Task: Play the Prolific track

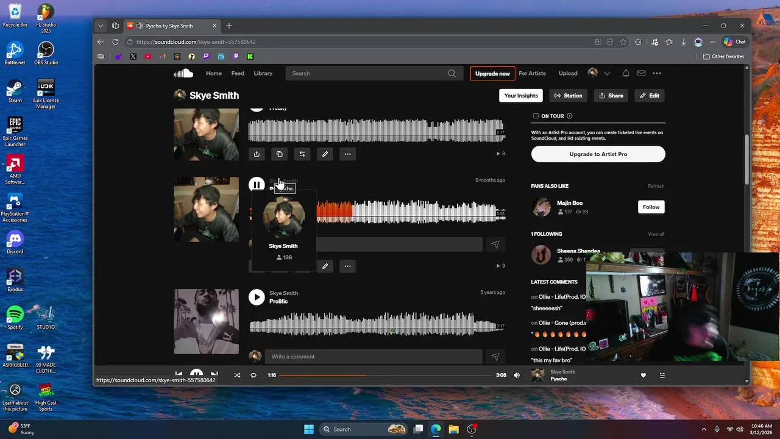Action: click(x=257, y=297)
